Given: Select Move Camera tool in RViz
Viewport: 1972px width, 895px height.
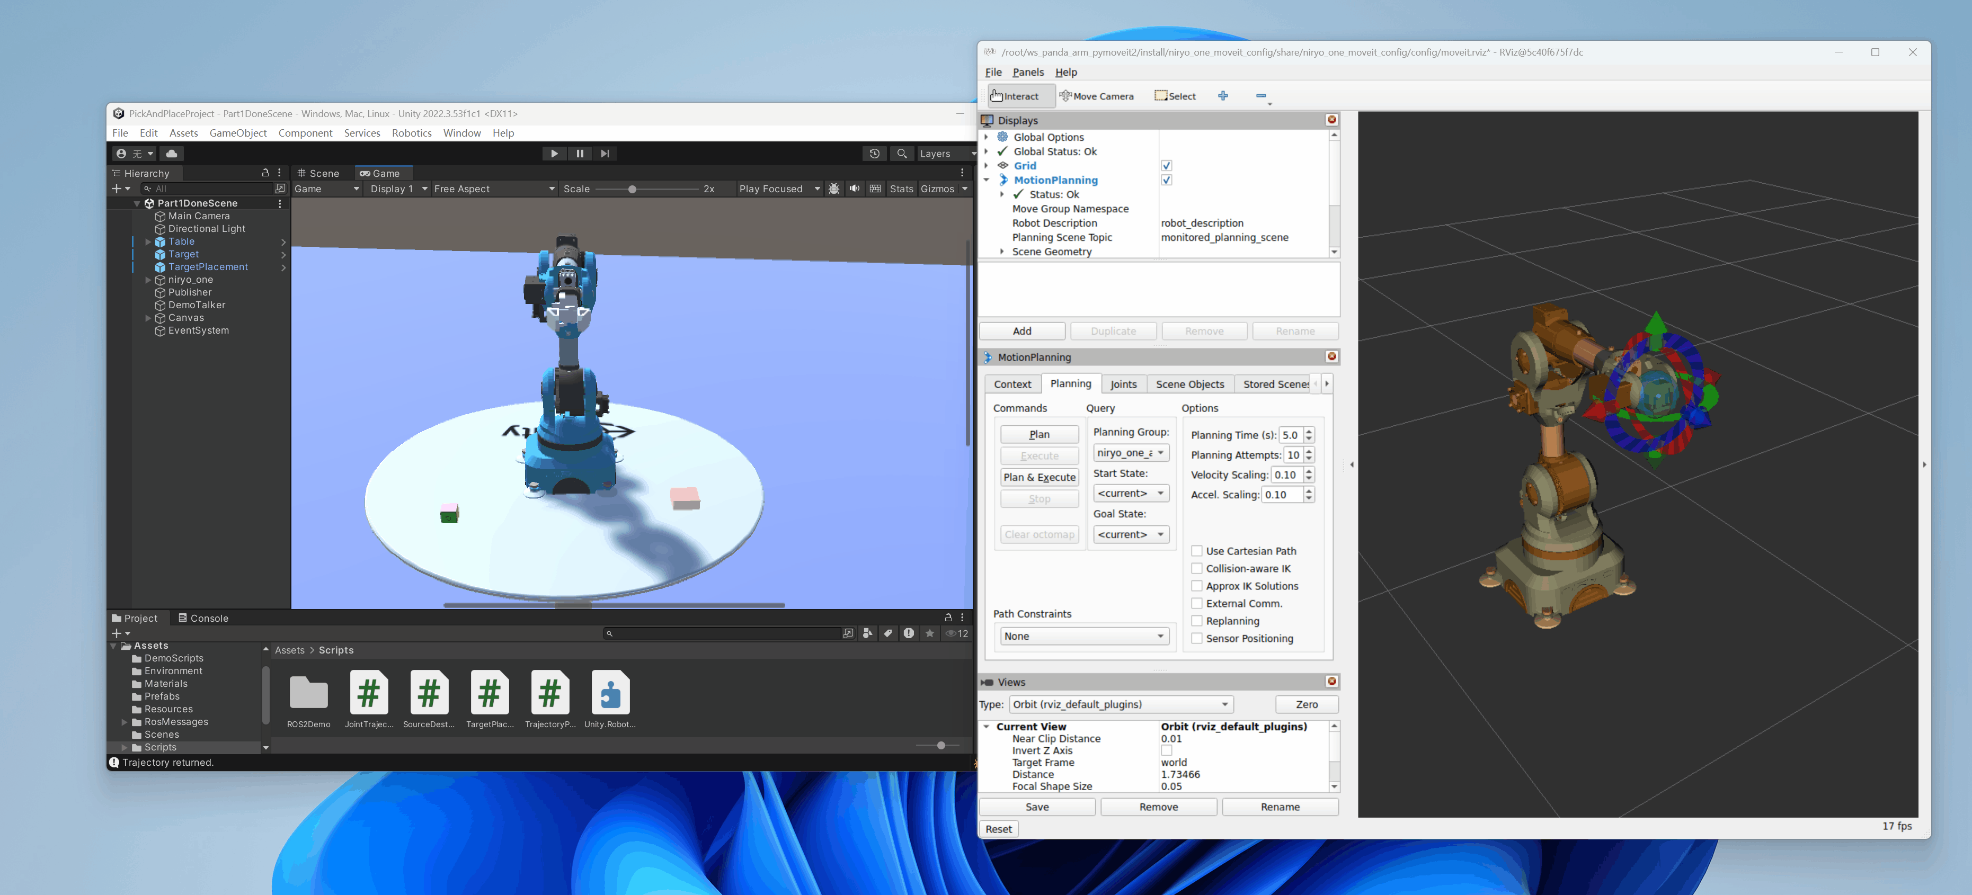Looking at the screenshot, I should (1096, 96).
